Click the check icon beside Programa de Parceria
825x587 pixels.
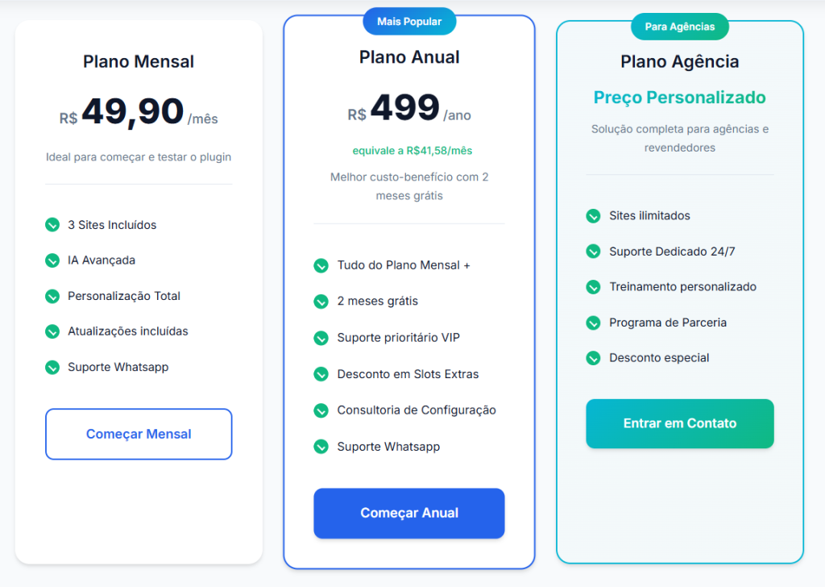[593, 323]
